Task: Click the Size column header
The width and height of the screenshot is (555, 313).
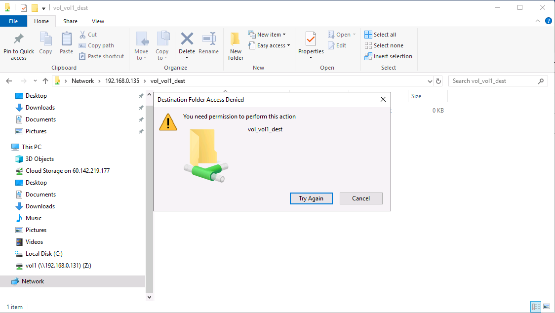Action: click(x=428, y=96)
